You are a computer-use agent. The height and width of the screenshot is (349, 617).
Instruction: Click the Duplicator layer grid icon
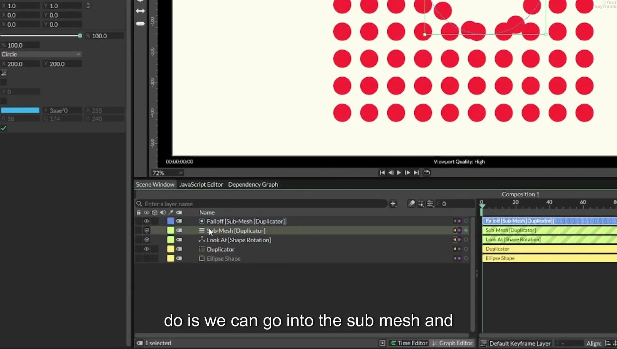coord(202,249)
